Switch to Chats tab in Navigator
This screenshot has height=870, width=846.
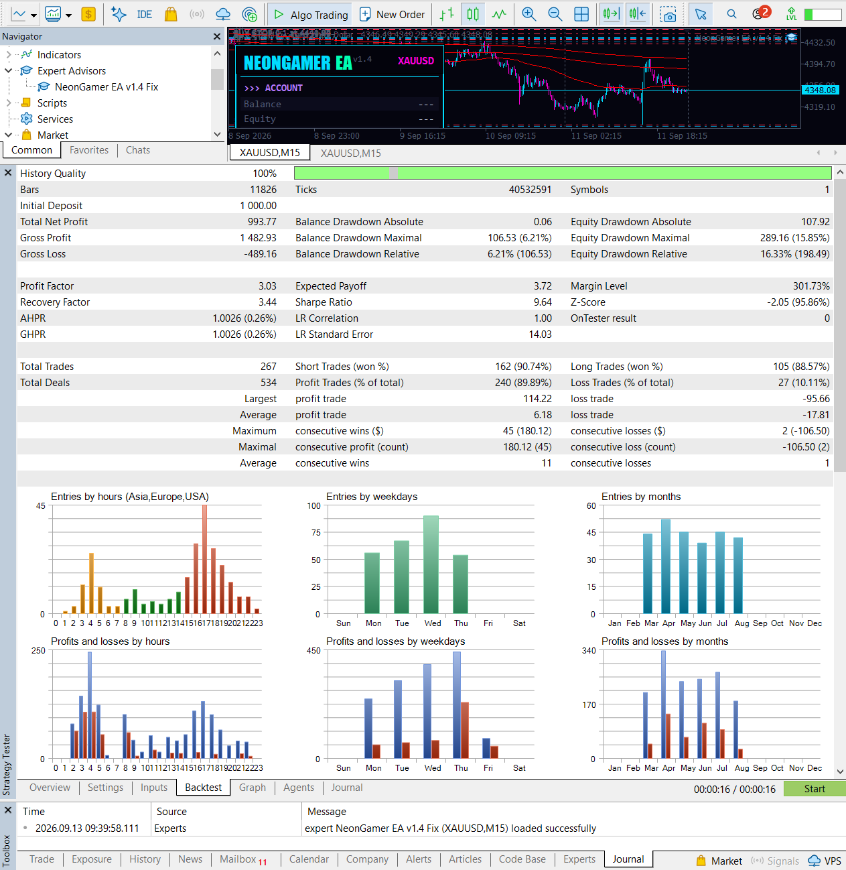click(138, 150)
